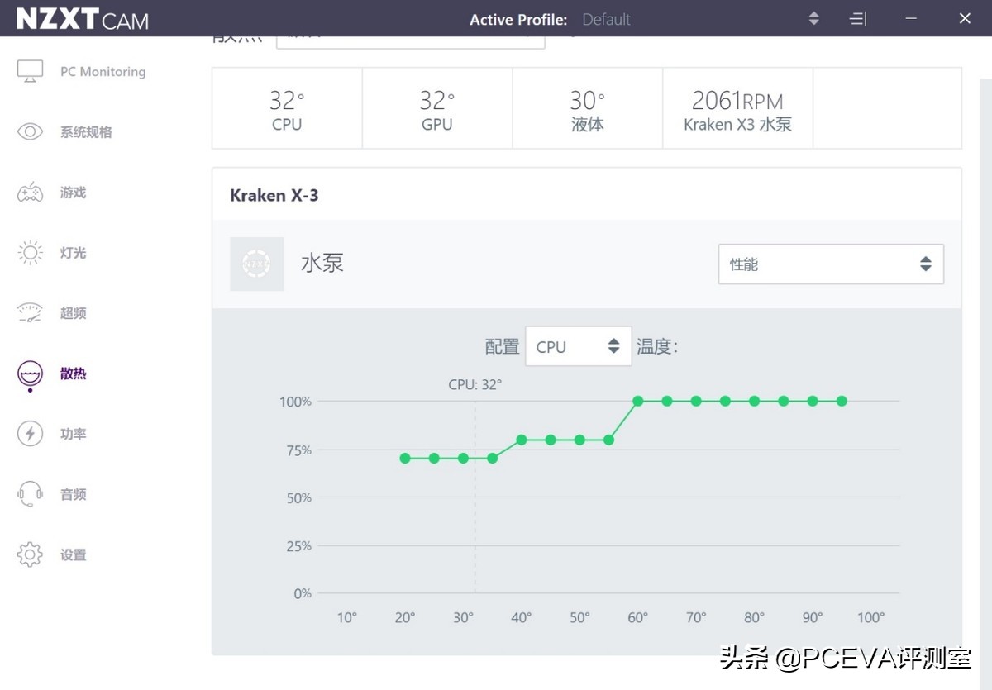Click the 音频 headset icon
Screen dimensions: 992x690
(x=31, y=494)
